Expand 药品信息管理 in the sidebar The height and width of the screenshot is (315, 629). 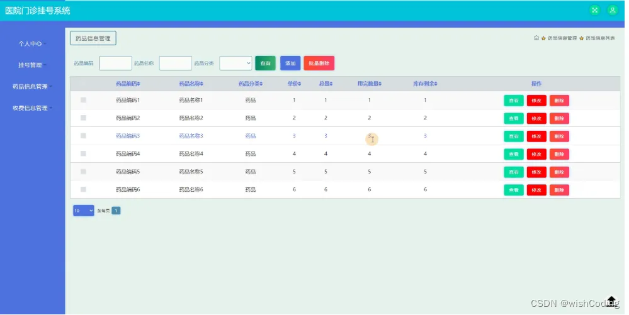pos(33,87)
